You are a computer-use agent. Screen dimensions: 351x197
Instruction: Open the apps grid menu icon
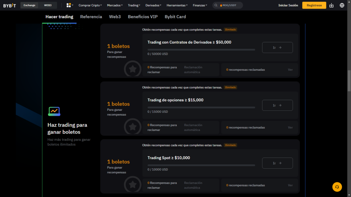coord(69,5)
